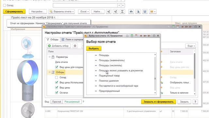Click the Закрыть button in settings
Image resolution: width=209 pixels, height=118 pixels.
[184, 102]
